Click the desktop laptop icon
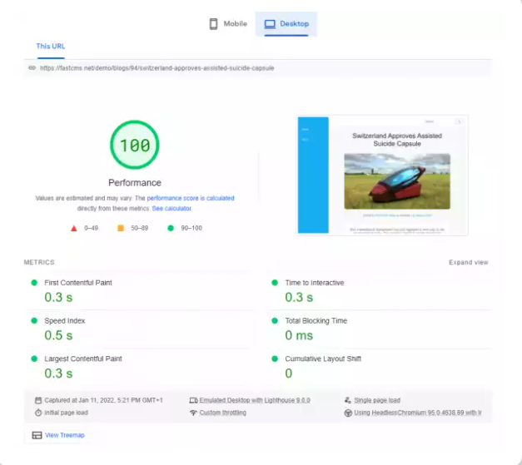Viewport: 522px width, 465px height. click(270, 24)
